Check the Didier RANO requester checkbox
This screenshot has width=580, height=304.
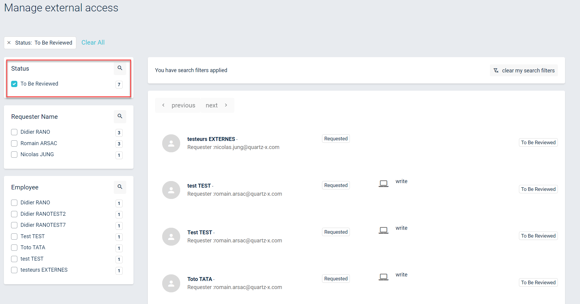[x=14, y=132]
